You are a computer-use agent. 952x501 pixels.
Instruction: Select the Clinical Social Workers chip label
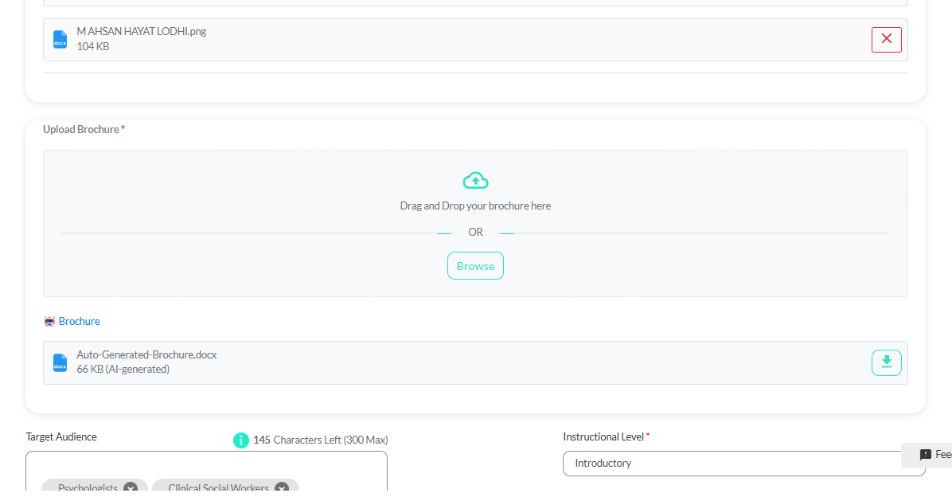point(218,488)
